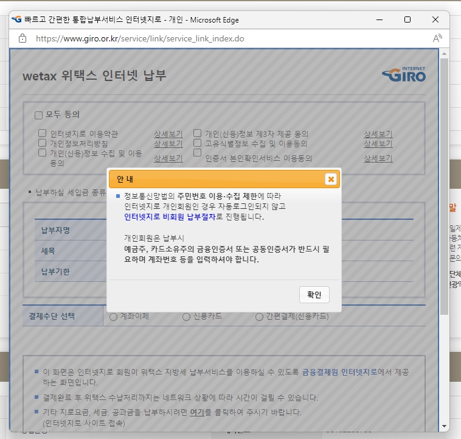Click the 확인 button in the dialog
Screen dimensions: 461x439
(314, 295)
